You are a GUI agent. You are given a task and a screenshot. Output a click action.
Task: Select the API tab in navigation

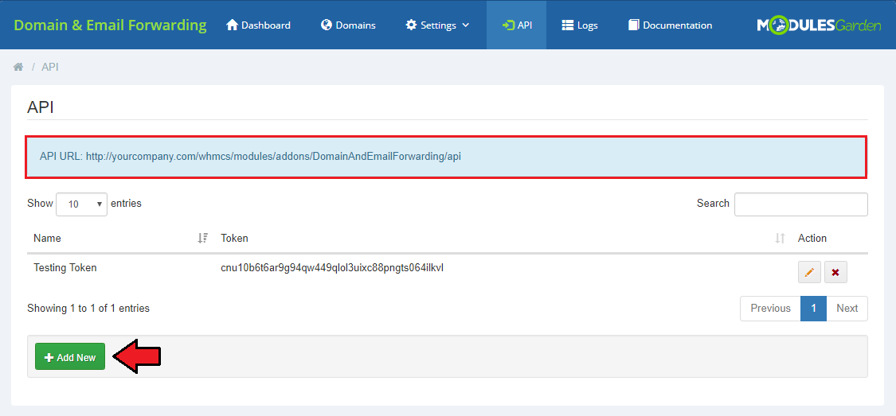517,25
